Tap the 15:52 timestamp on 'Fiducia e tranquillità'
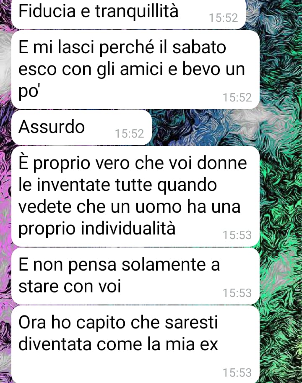 click(x=224, y=18)
